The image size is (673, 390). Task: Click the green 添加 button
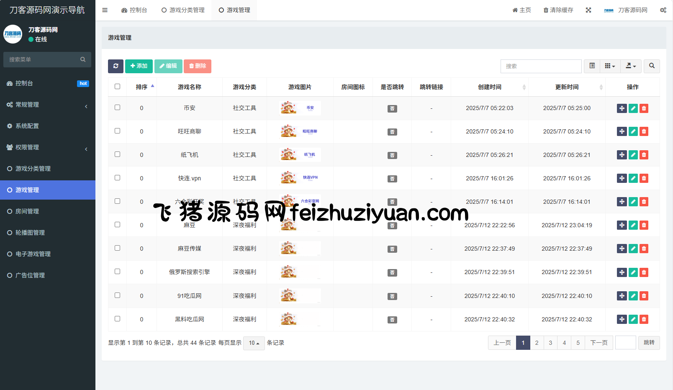pos(139,66)
